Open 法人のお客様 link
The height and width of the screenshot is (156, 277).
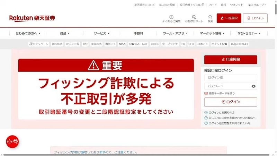coord(167,5)
